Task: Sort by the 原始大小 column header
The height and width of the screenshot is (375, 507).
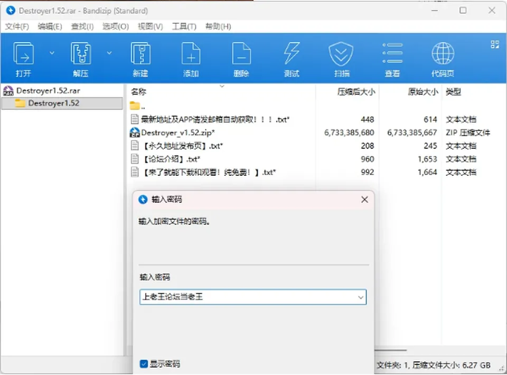Action: coord(422,92)
